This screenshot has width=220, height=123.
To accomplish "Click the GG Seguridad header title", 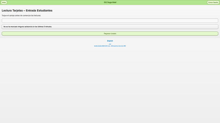I will (x=110, y=2).
